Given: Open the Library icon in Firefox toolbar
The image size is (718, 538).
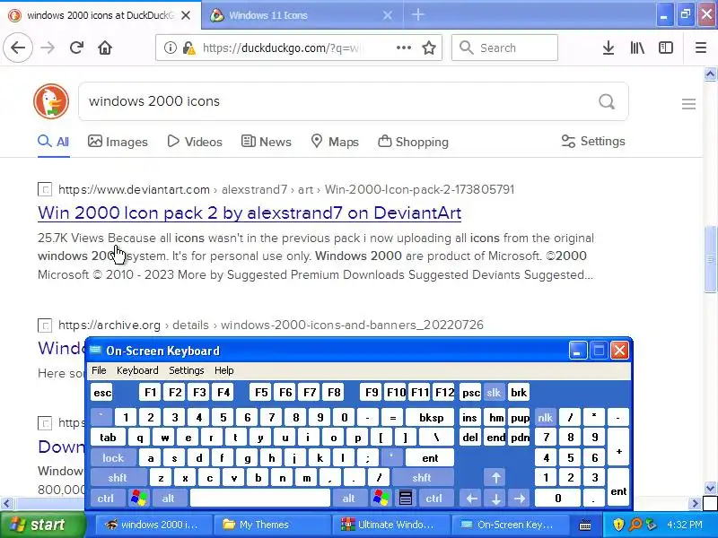Looking at the screenshot, I should tap(637, 48).
